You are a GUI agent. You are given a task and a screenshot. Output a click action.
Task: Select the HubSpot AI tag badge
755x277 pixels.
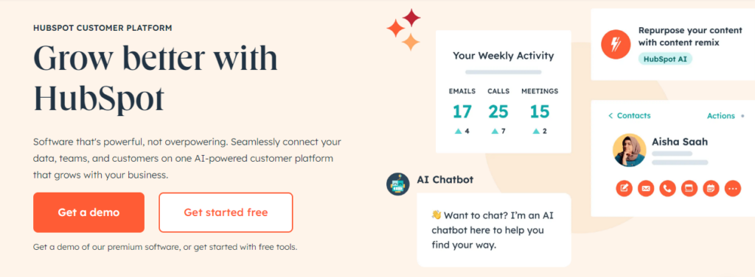pyautogui.click(x=666, y=59)
